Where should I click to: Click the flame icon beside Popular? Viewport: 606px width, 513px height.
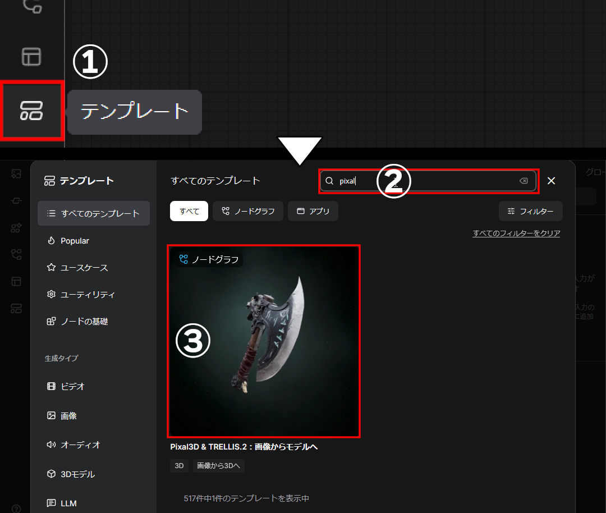coord(51,240)
